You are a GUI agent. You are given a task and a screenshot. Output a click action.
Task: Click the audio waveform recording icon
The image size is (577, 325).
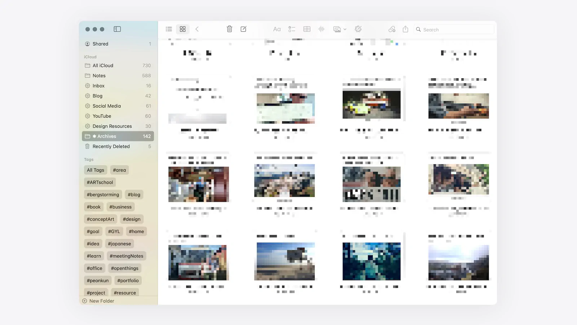[321, 29]
